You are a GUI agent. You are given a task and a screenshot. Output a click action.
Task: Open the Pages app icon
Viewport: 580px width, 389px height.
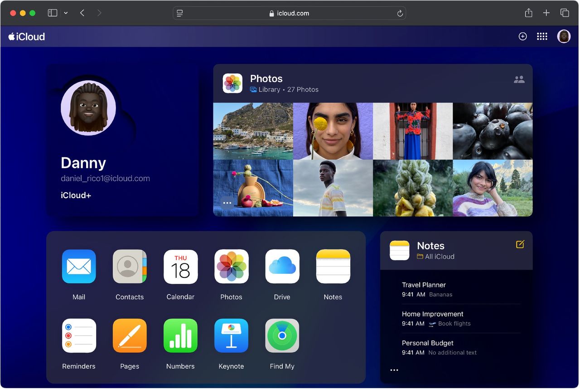coord(129,336)
